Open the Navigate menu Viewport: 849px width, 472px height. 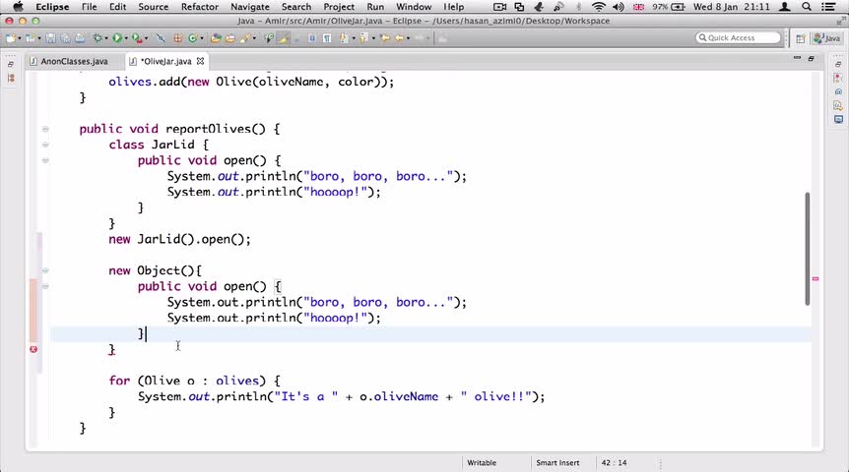[x=249, y=7]
